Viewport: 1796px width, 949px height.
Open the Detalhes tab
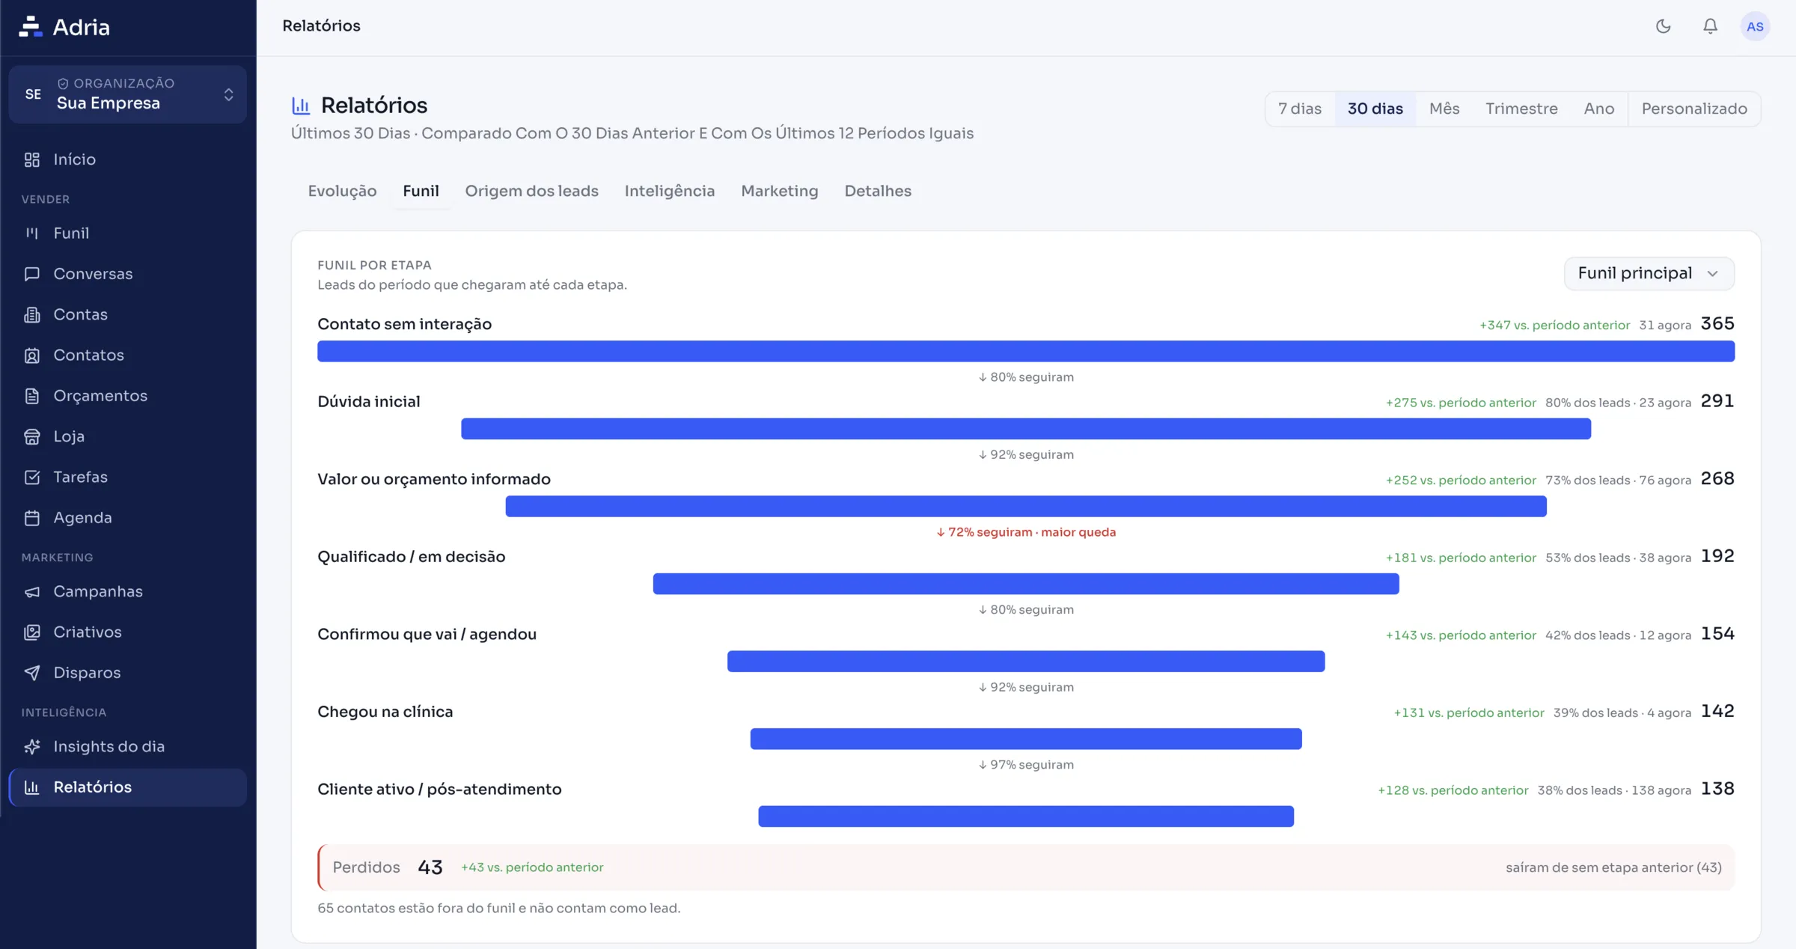click(x=878, y=192)
